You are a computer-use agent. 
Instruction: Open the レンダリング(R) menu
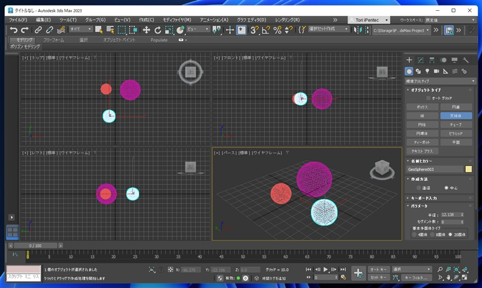click(x=287, y=20)
